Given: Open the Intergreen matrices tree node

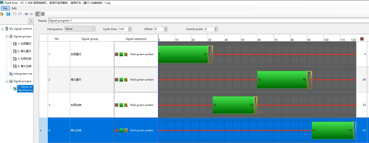Looking at the screenshot, I should [23, 74].
